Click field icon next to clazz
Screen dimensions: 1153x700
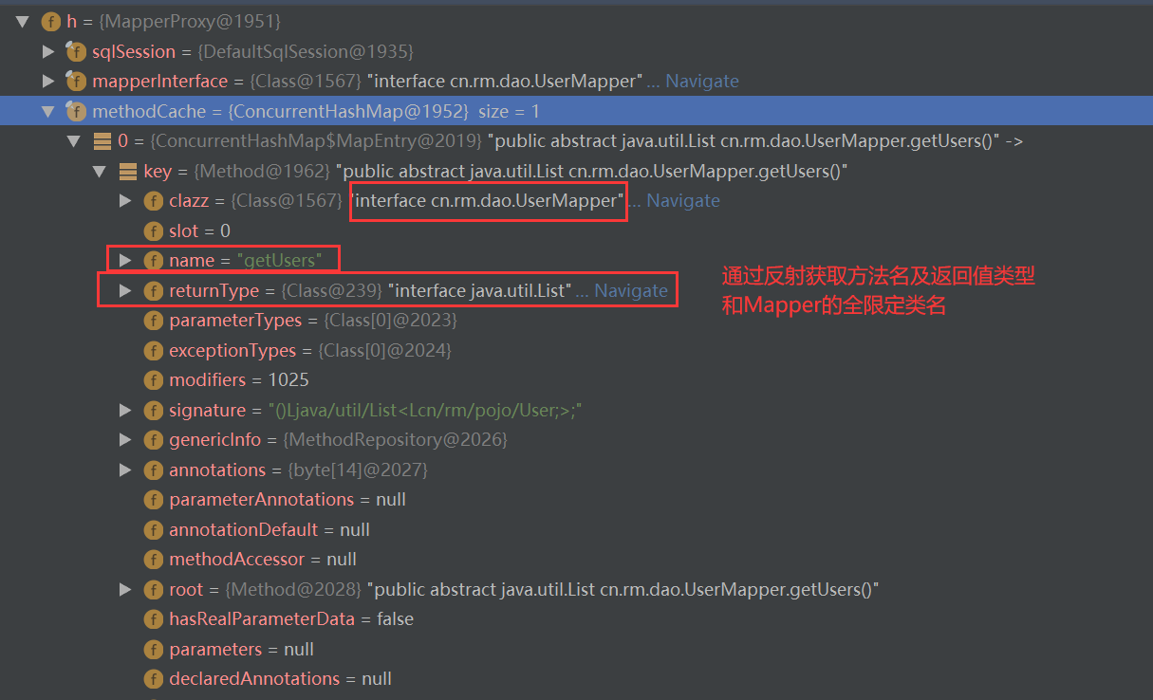153,201
